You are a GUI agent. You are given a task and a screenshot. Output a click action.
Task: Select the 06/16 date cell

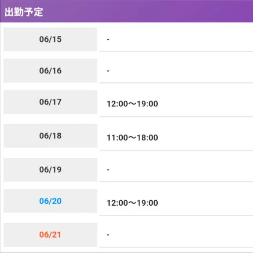[x=50, y=70]
